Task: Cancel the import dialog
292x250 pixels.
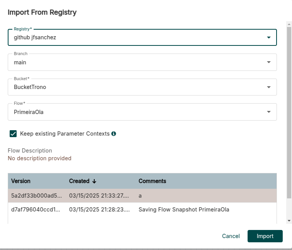Action: (x=231, y=236)
